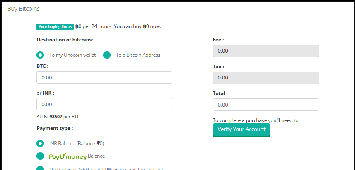Choose Netbanking payment option
Viewport: 355px width, 170px height.
coord(40,168)
